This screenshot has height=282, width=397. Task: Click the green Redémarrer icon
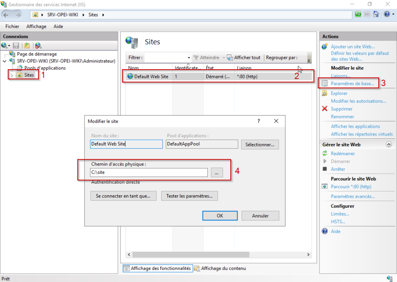pyautogui.click(x=325, y=153)
